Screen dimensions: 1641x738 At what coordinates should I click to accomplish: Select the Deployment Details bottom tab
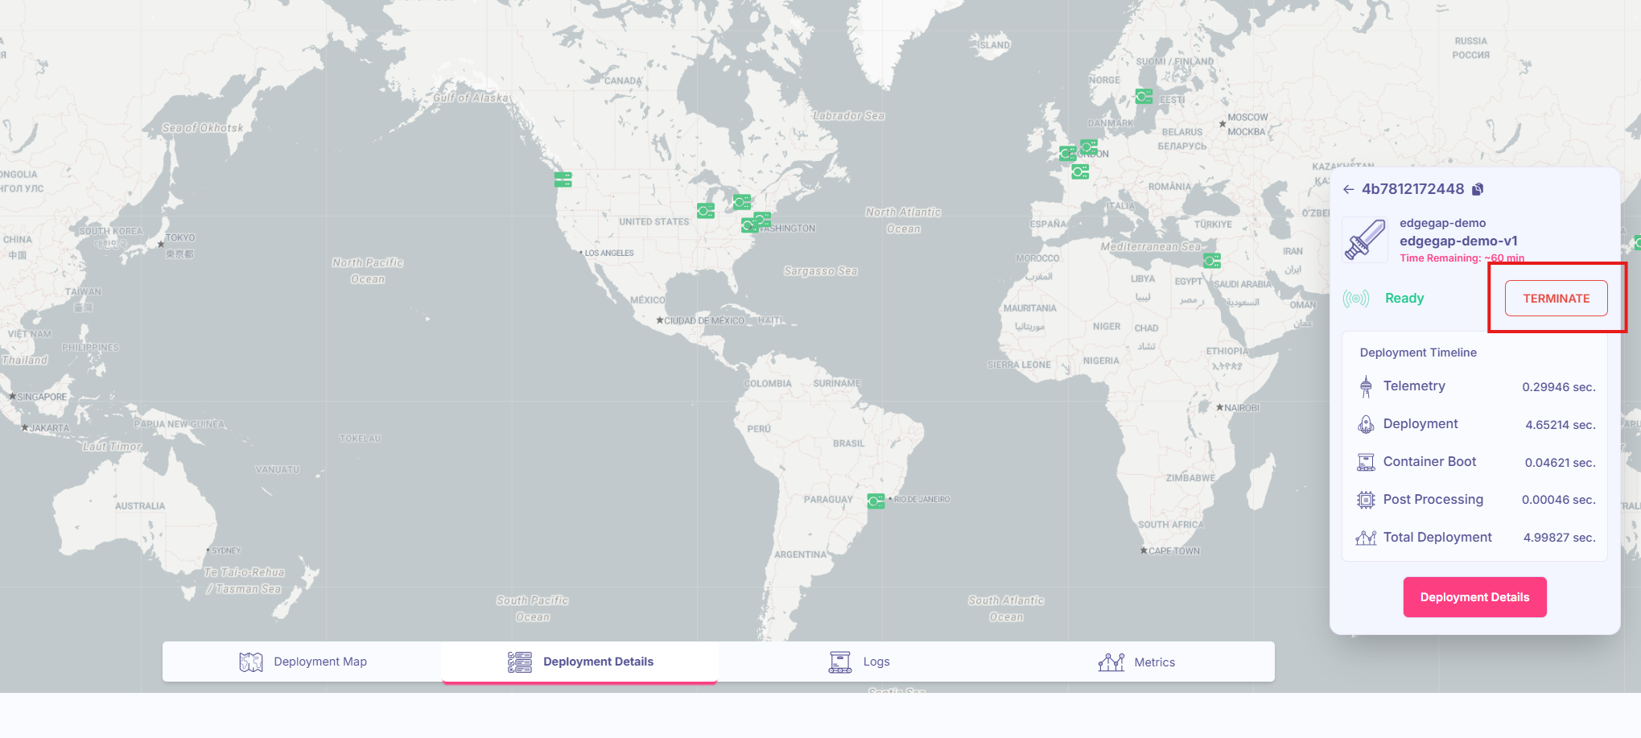coord(579,662)
